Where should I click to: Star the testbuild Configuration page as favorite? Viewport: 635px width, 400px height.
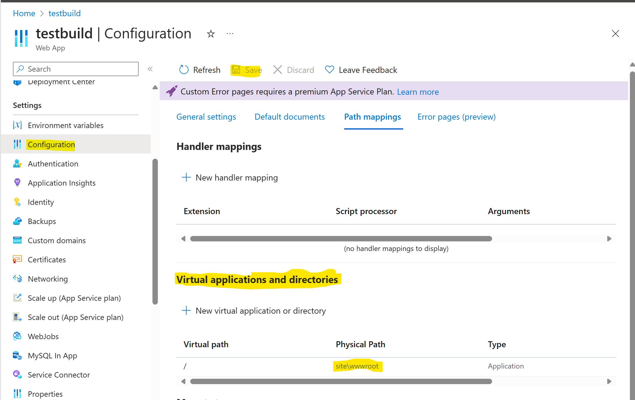(x=211, y=34)
